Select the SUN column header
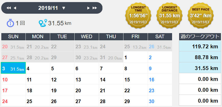This screenshot has width=222, height=107. [13, 37]
